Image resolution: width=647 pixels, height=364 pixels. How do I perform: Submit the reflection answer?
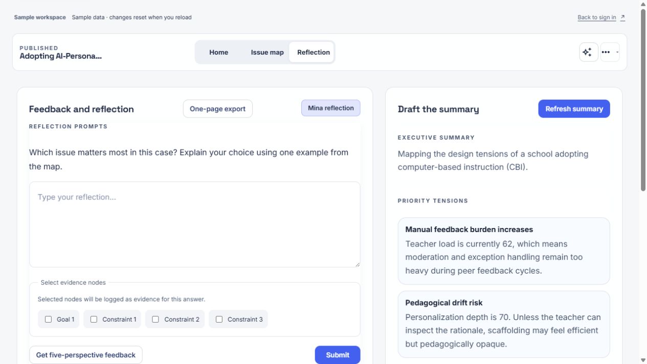(338, 355)
